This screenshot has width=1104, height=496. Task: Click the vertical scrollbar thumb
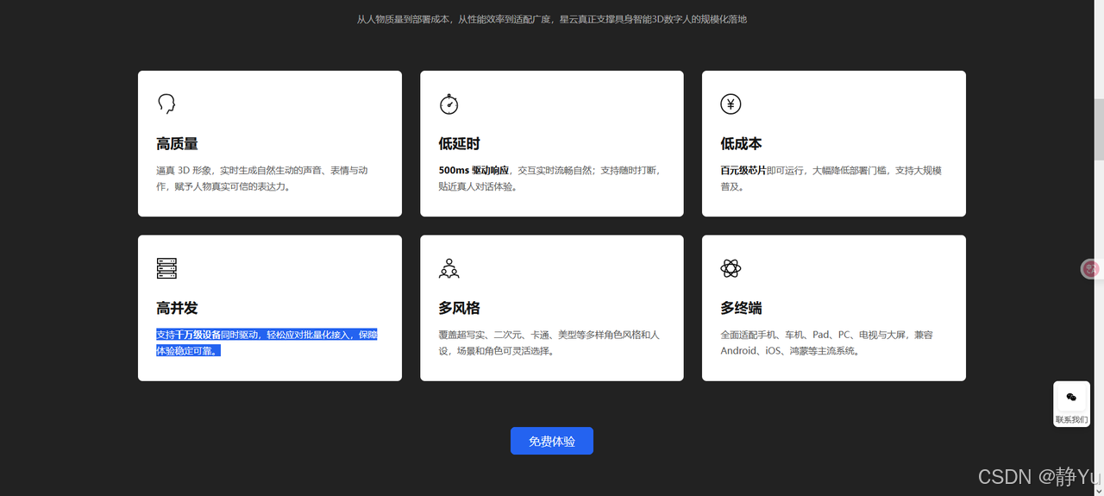(1099, 129)
